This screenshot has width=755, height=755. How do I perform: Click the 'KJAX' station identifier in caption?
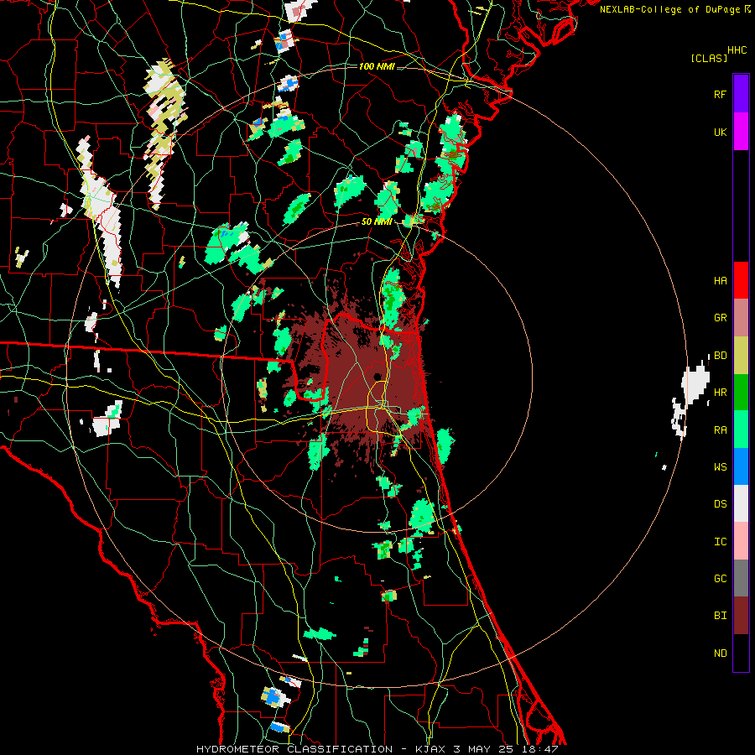430,749
